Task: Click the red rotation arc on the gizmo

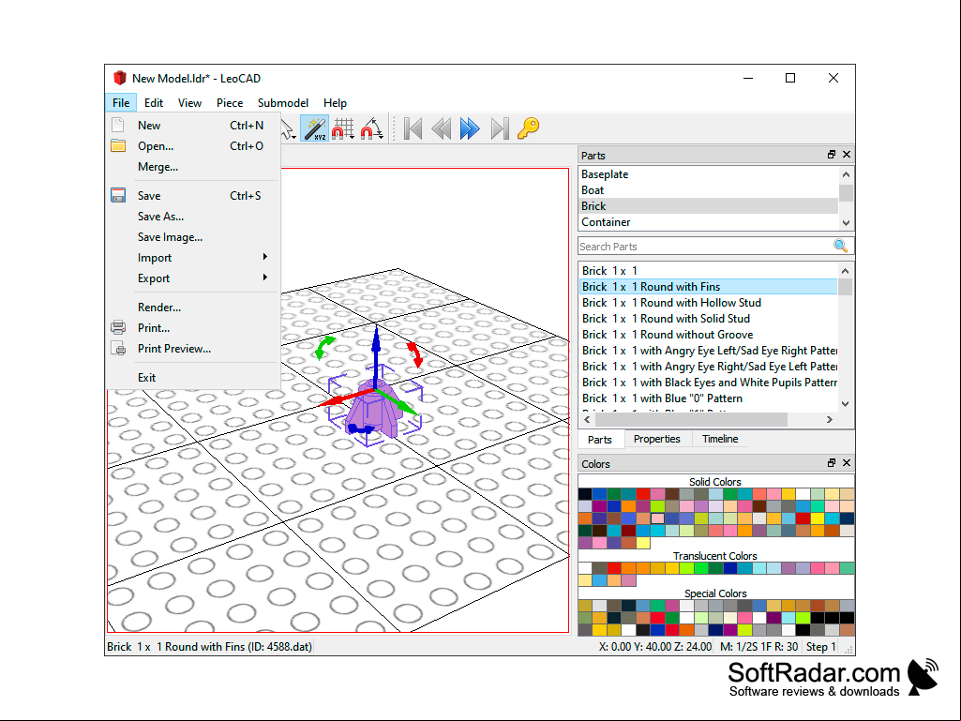Action: [414, 354]
